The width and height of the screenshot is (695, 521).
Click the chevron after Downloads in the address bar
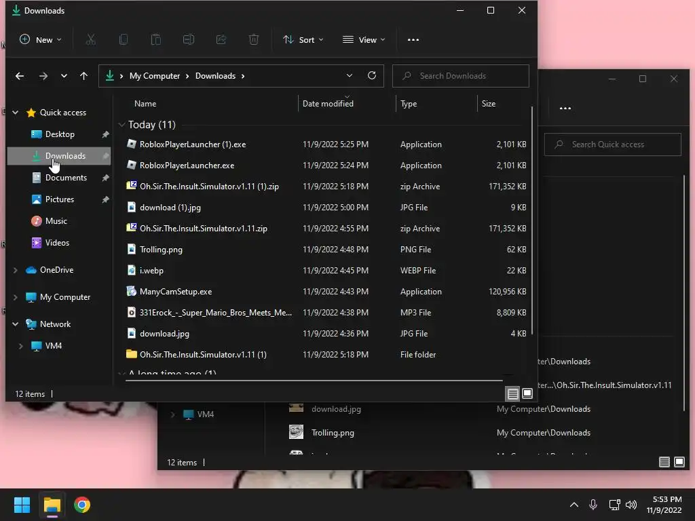tap(243, 76)
